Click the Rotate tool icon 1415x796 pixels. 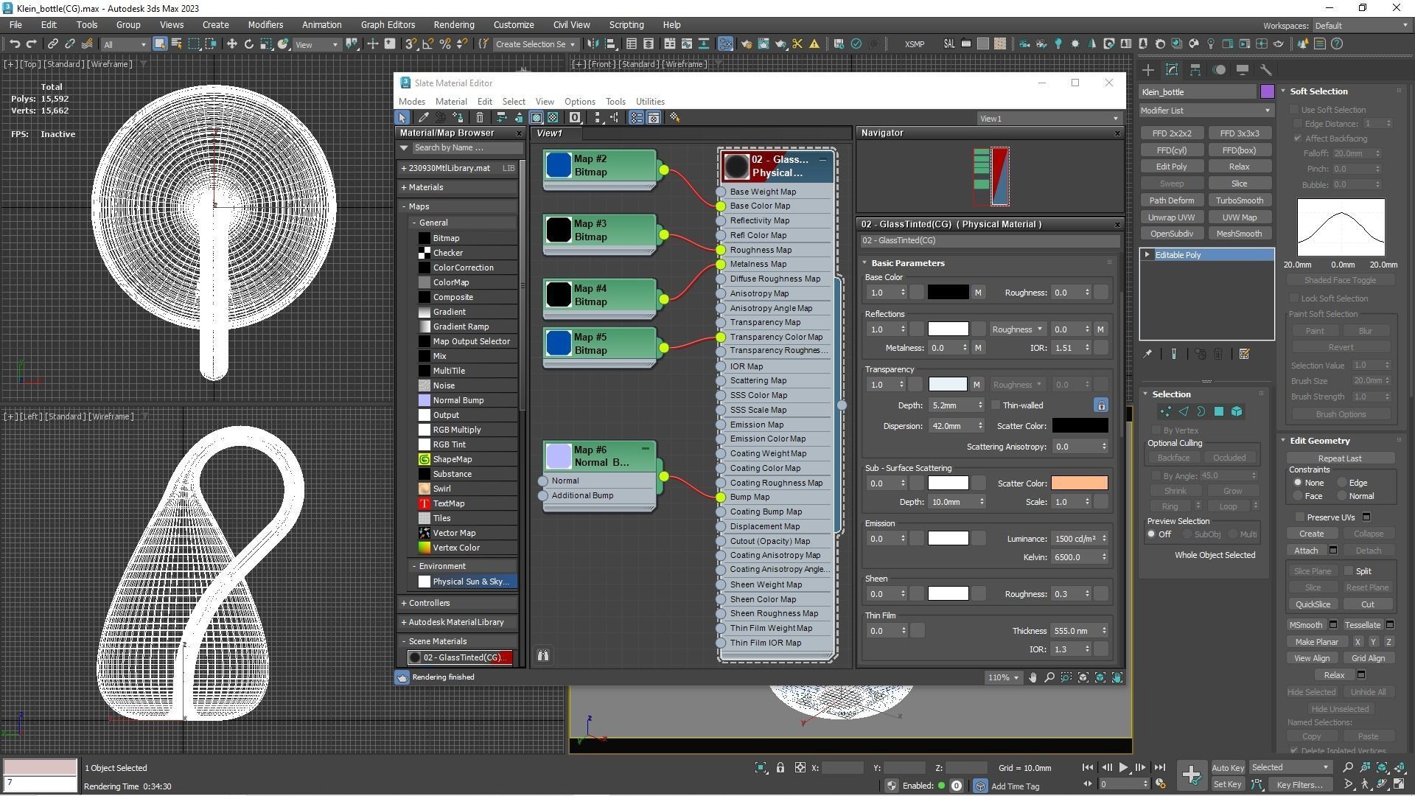[248, 44]
